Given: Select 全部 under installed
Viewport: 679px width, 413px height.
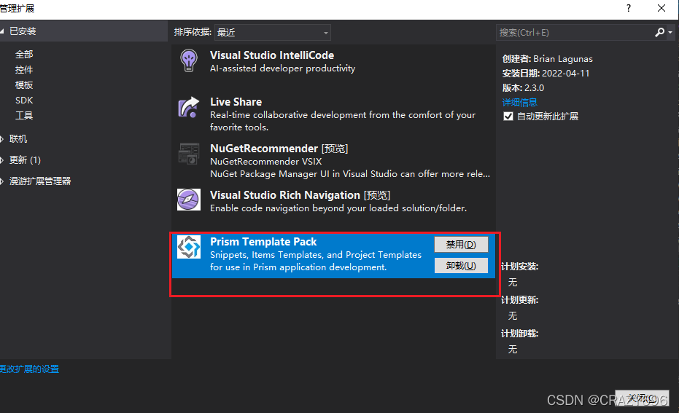Looking at the screenshot, I should pyautogui.click(x=24, y=55).
